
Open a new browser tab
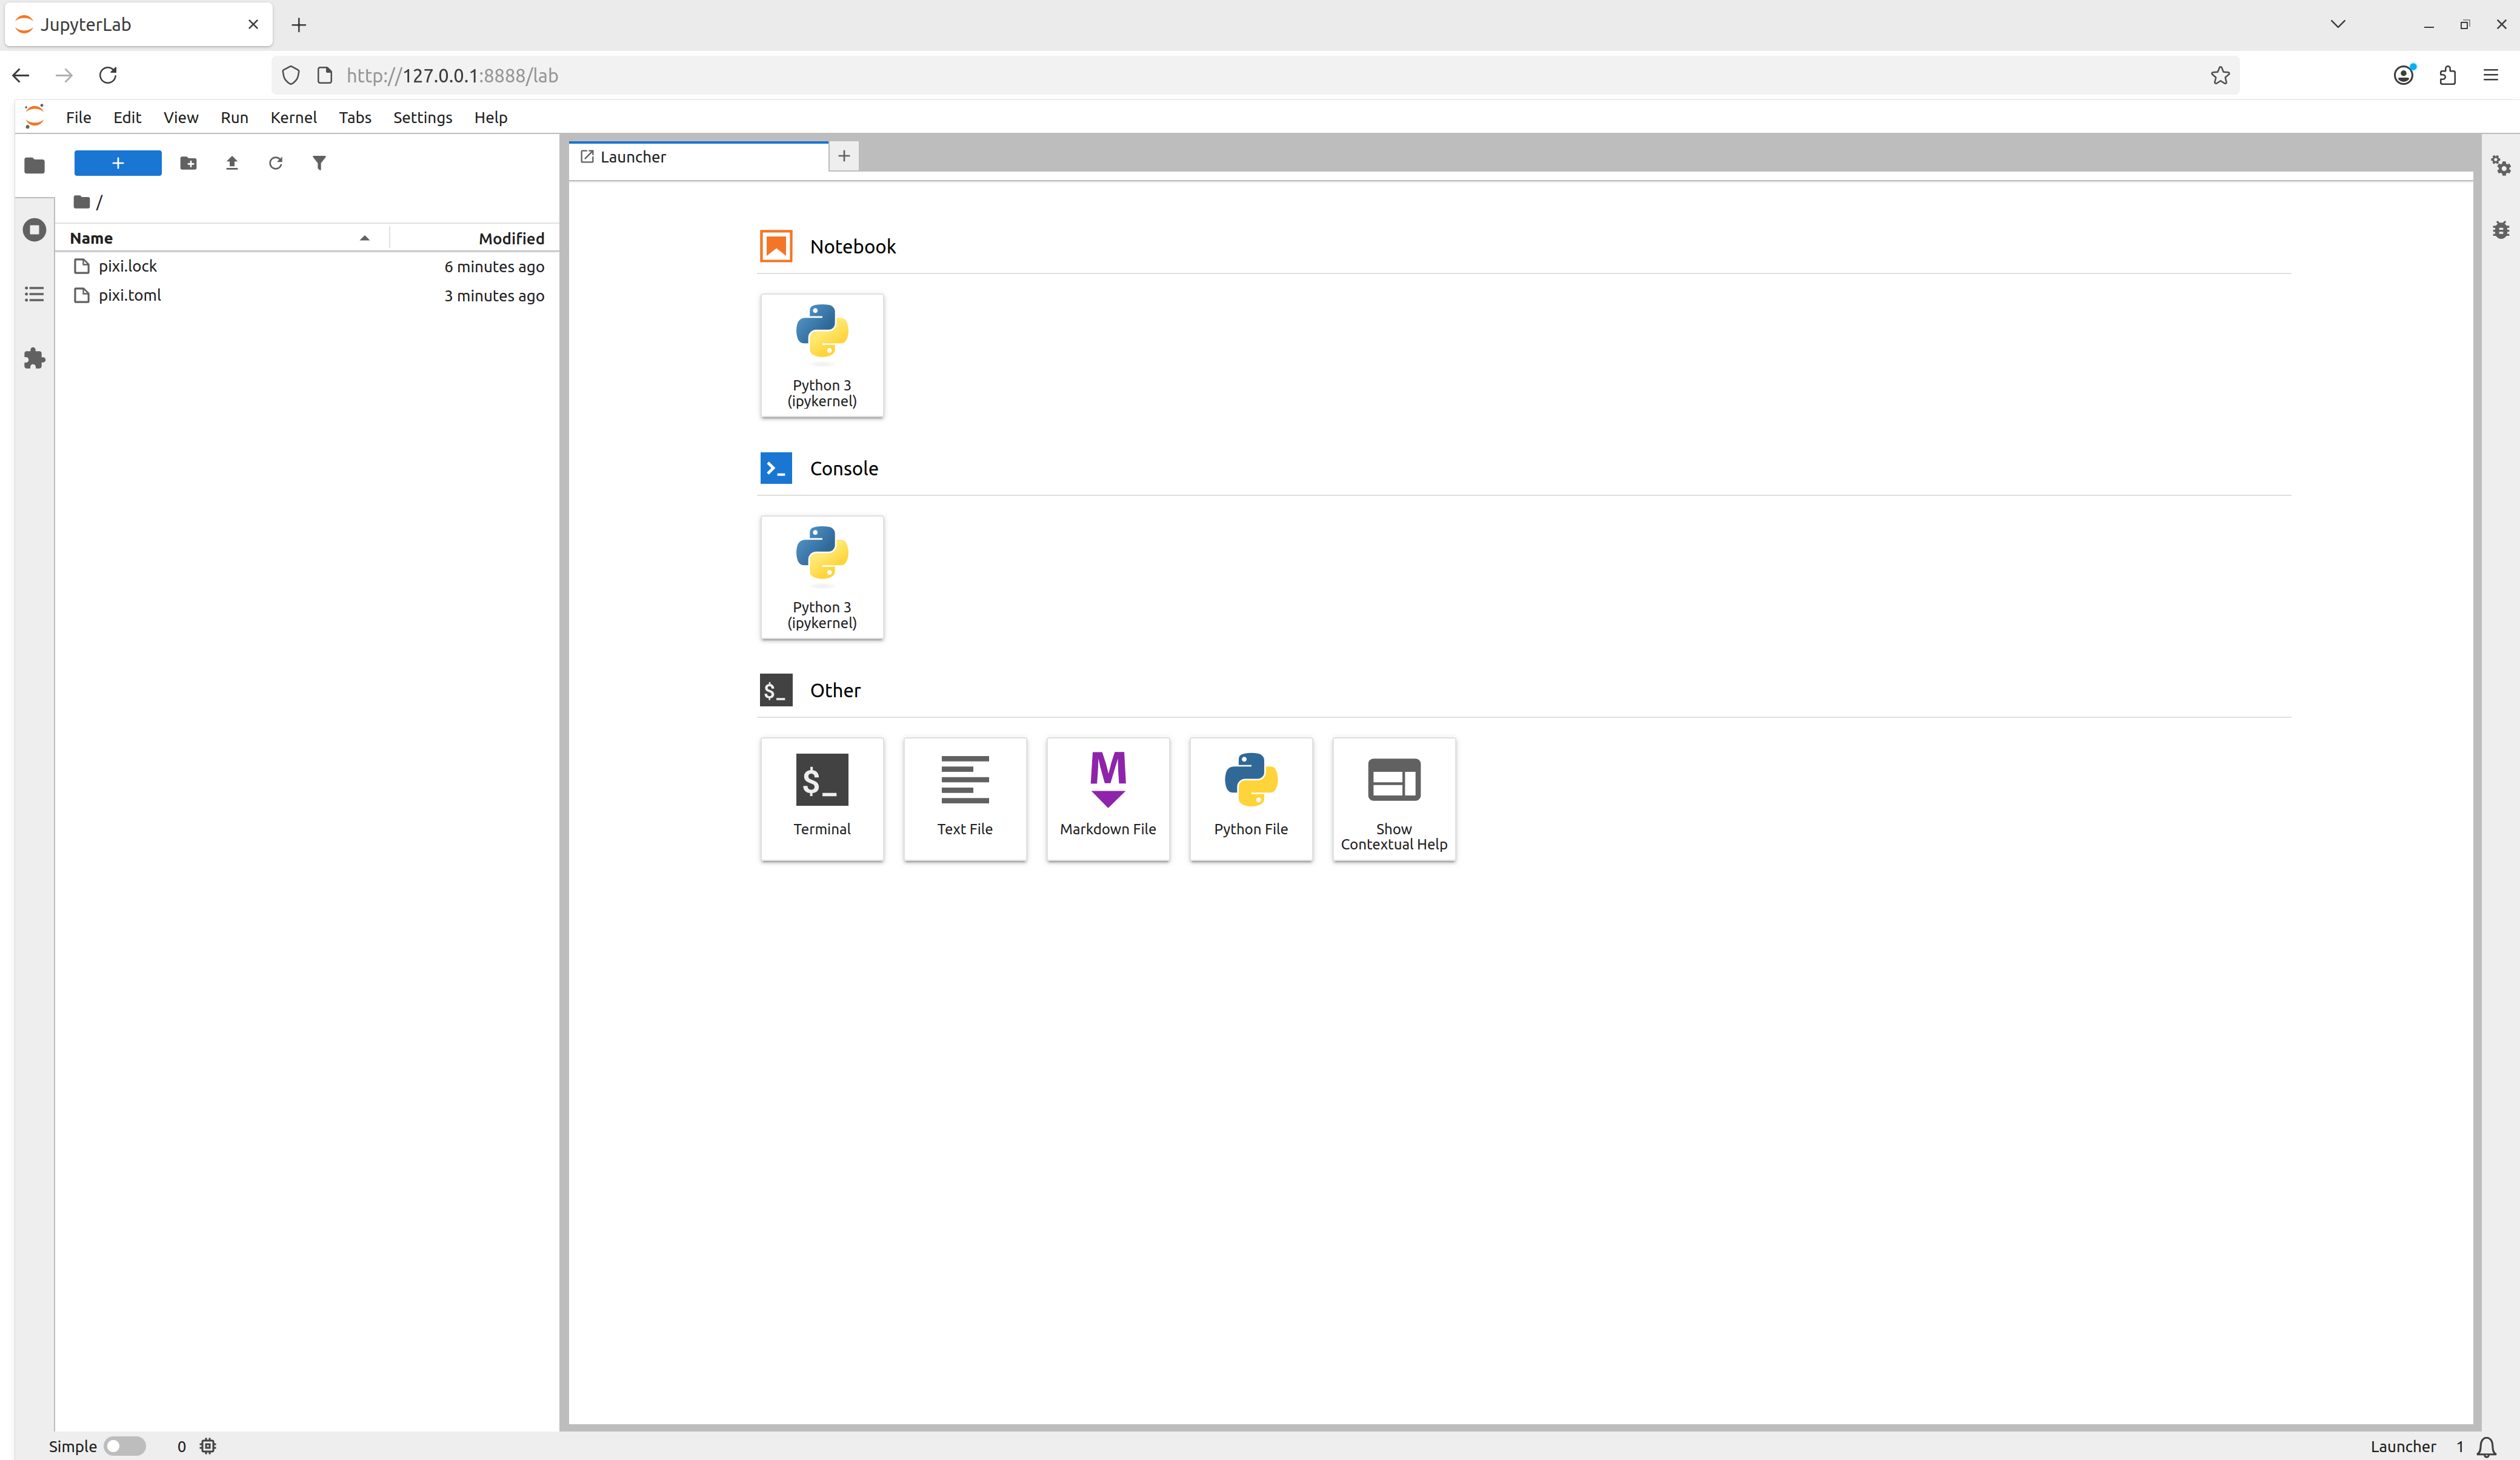299,25
